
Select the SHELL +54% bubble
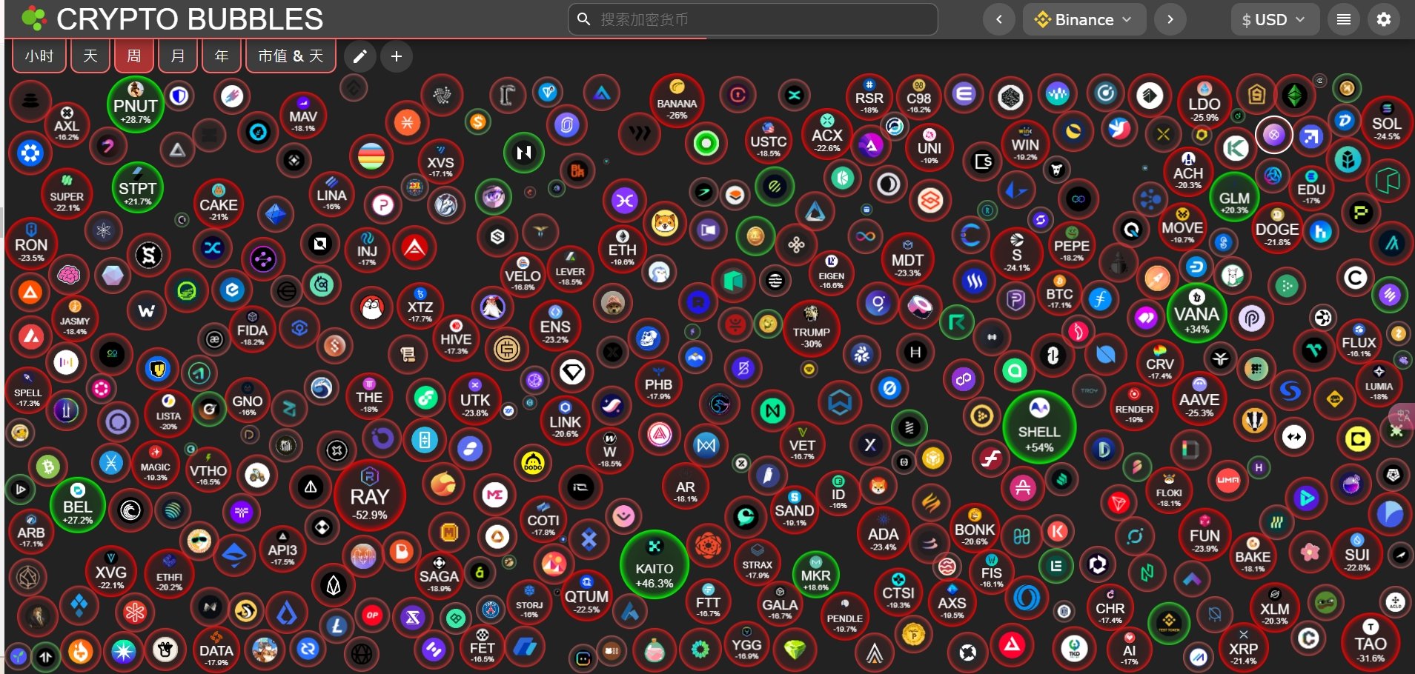[1038, 427]
